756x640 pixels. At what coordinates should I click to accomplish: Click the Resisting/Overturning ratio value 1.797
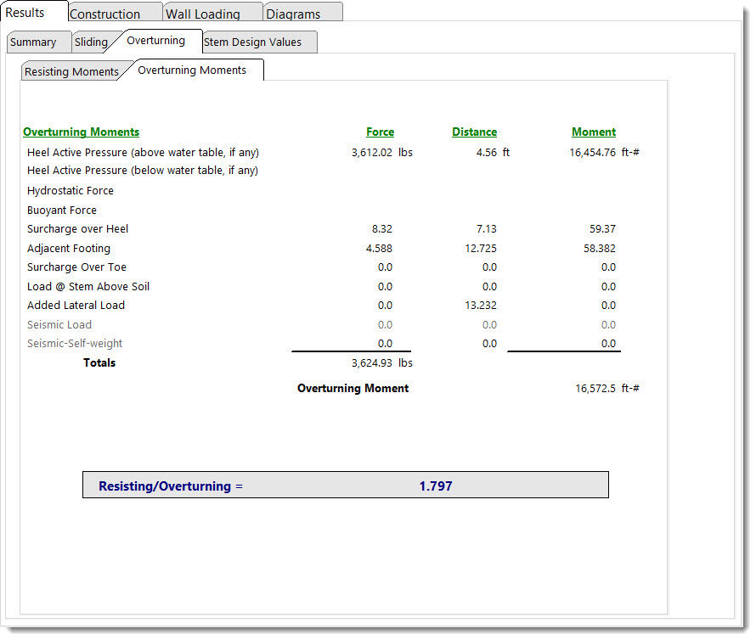436,486
